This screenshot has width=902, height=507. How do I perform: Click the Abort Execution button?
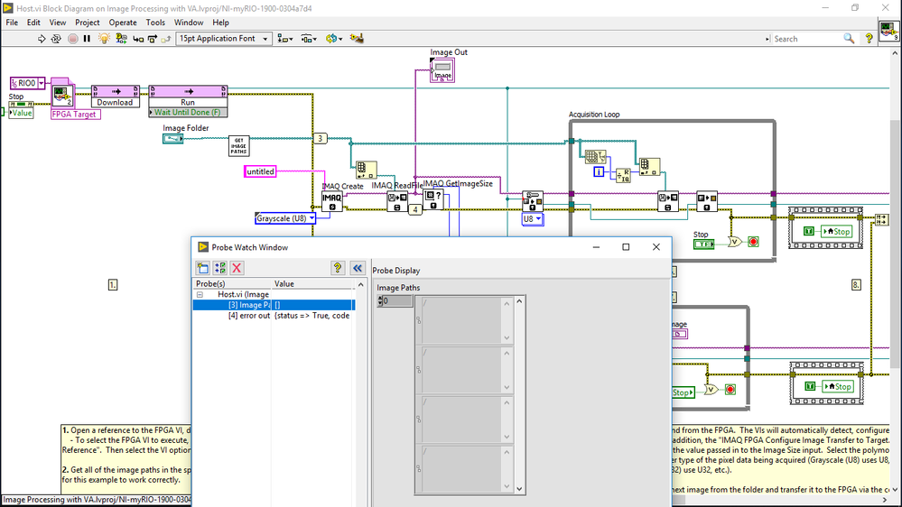(x=72, y=39)
